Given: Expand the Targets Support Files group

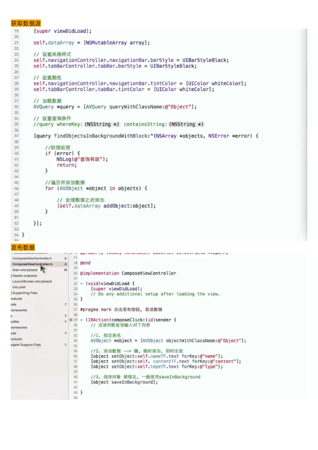Looking at the screenshot, I should 26,345.
